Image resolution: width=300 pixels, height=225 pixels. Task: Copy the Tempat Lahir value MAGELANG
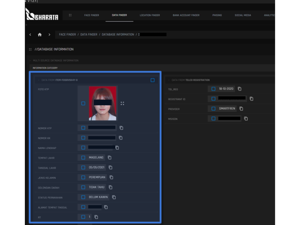click(109, 157)
